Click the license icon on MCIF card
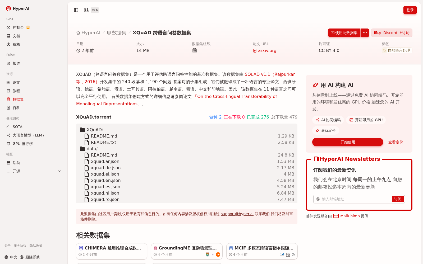Image resolution: width=423 pixels, height=264 pixels. coord(293,254)
